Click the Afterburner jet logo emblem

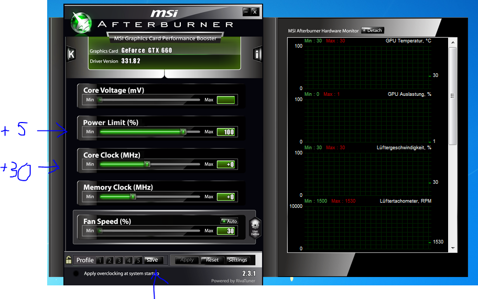point(81,23)
